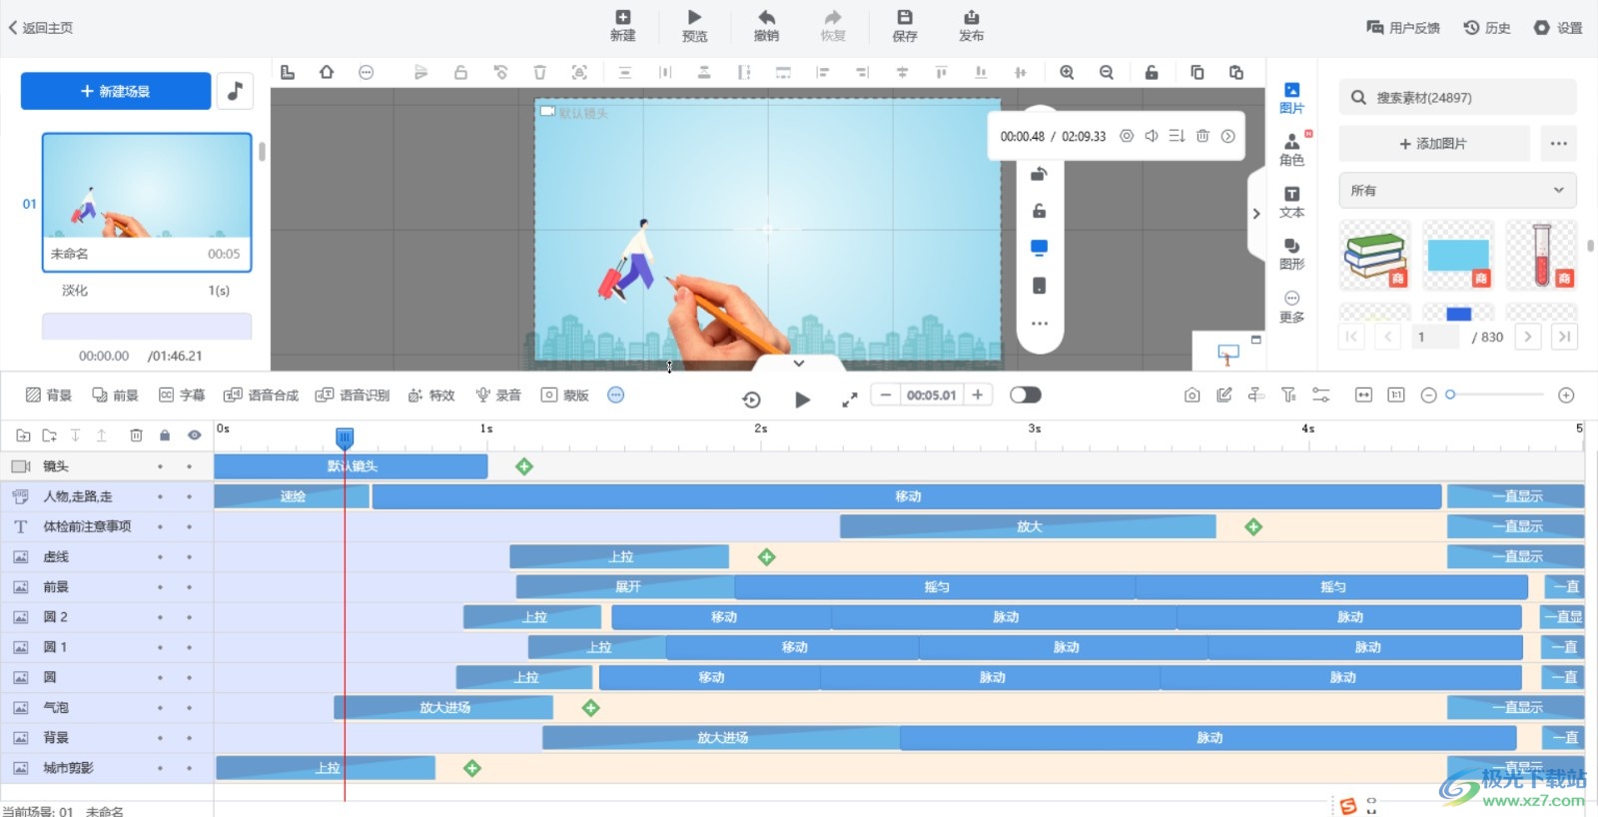Image resolution: width=1598 pixels, height=817 pixels.
Task: Delete audio via trash icon in popup
Action: (1202, 136)
